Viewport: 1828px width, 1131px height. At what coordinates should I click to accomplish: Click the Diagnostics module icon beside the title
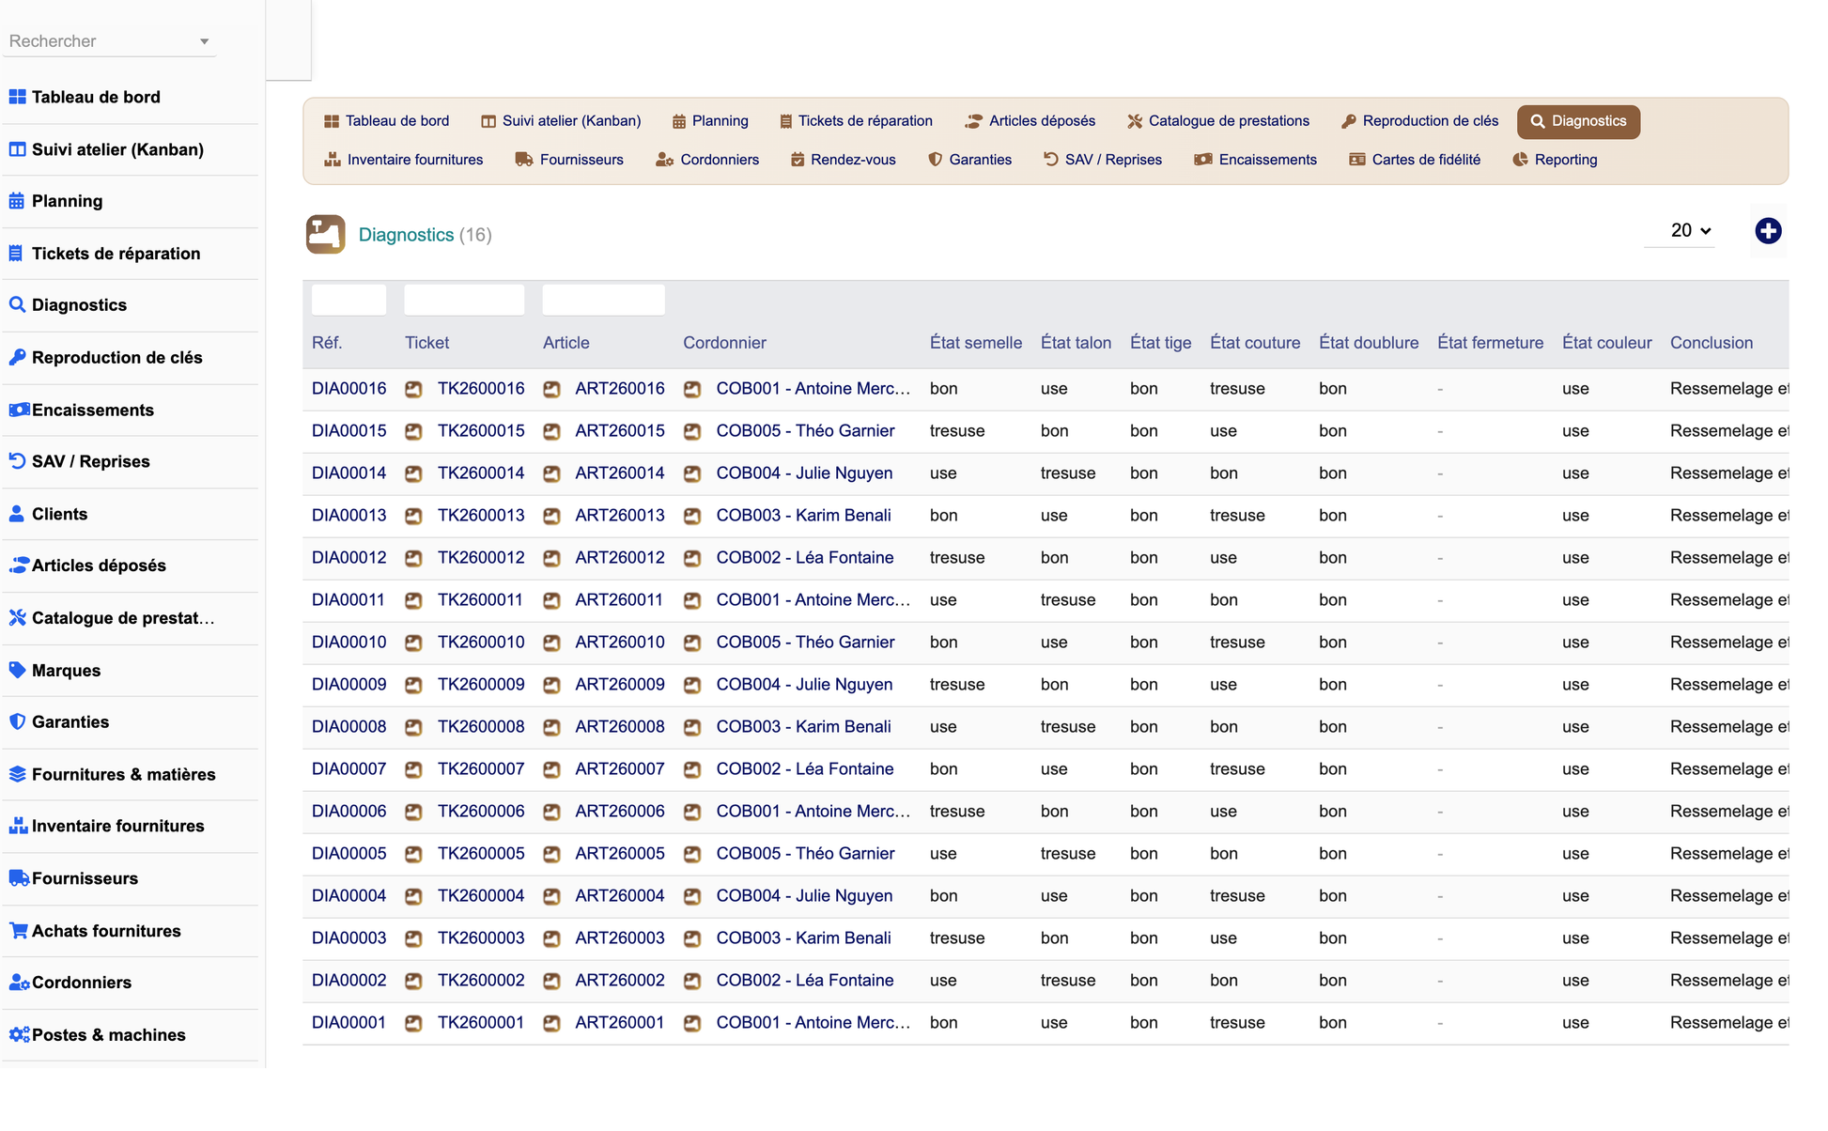pyautogui.click(x=325, y=235)
